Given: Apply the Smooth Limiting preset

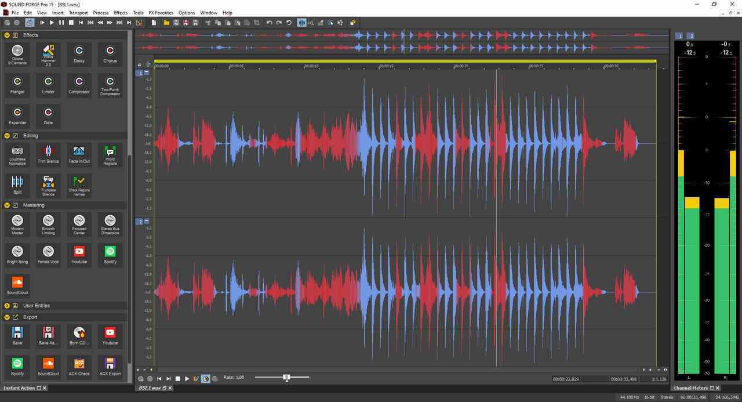Looking at the screenshot, I should pyautogui.click(x=48, y=224).
